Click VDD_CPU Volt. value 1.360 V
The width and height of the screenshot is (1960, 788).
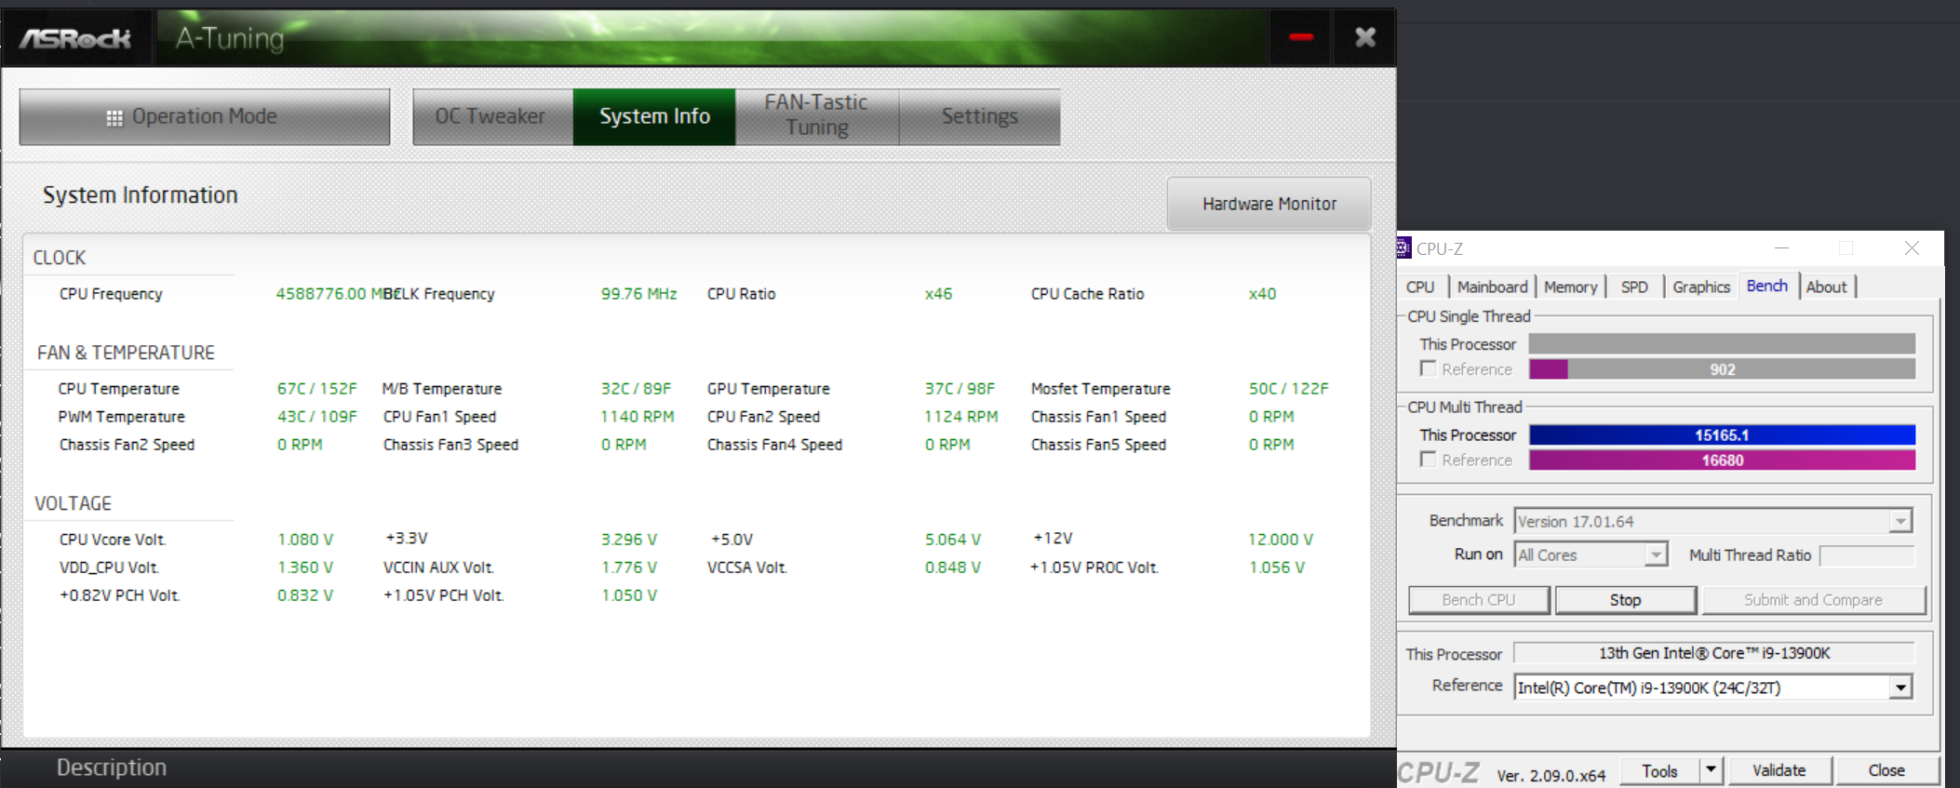tap(305, 568)
